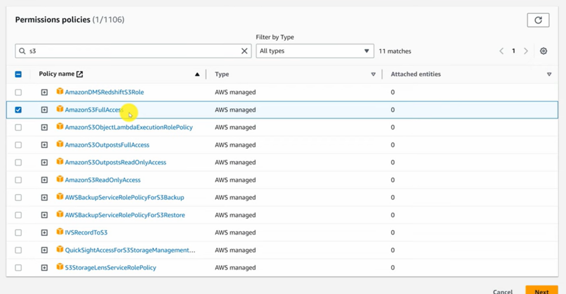Open the table preferences gear icon

(x=543, y=51)
